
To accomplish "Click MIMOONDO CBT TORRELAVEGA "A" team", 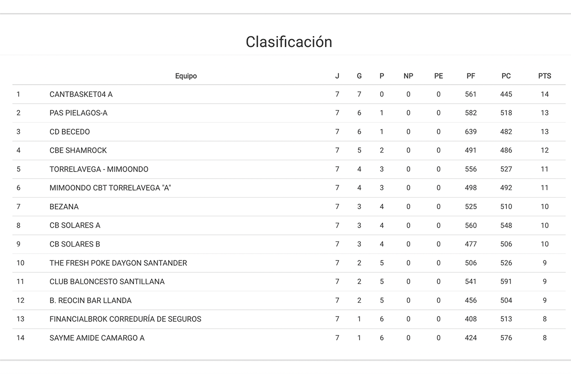I will click(110, 188).
